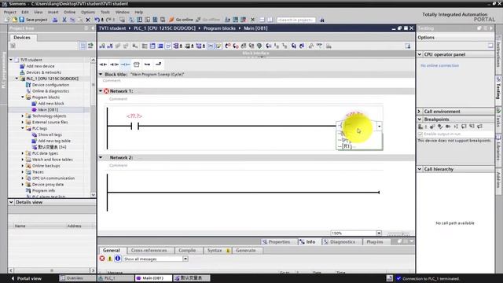
Task: Open the Insert menu
Action: click(53, 12)
